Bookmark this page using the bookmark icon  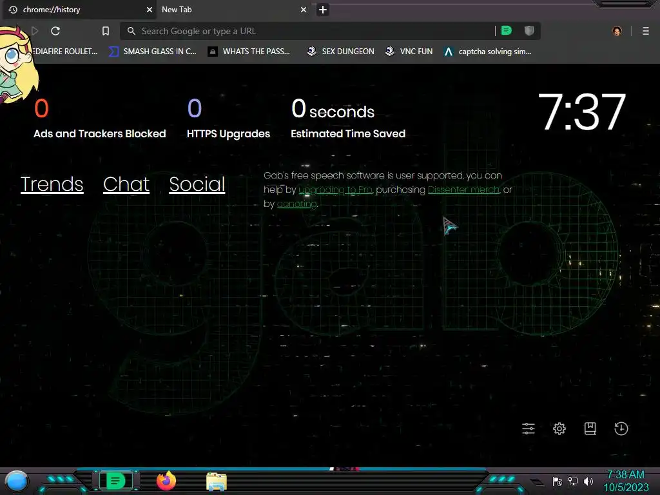(x=106, y=31)
